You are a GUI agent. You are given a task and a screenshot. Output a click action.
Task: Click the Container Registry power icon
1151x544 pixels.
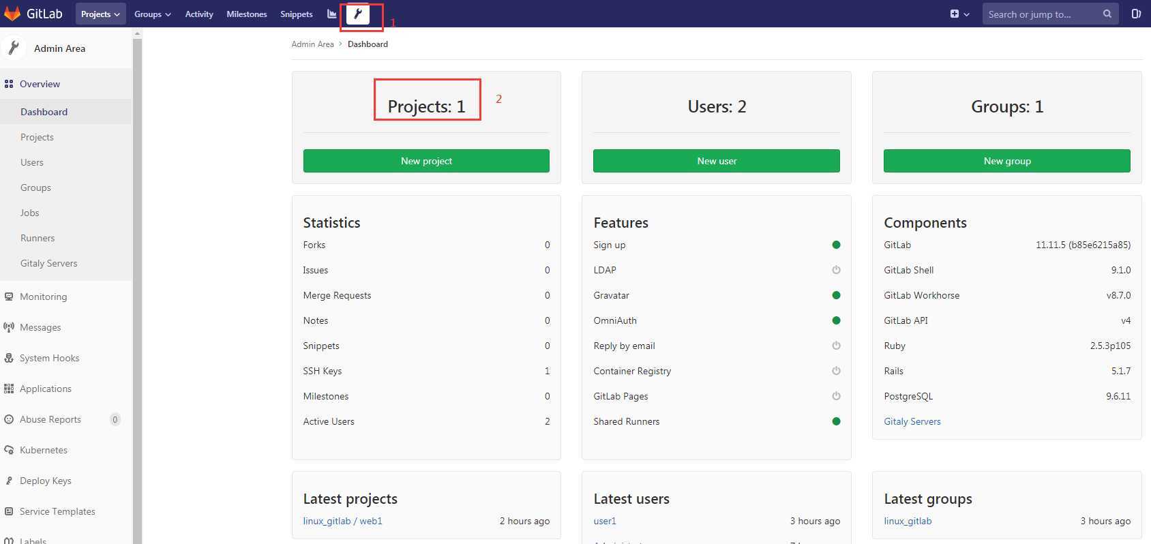pyautogui.click(x=836, y=371)
